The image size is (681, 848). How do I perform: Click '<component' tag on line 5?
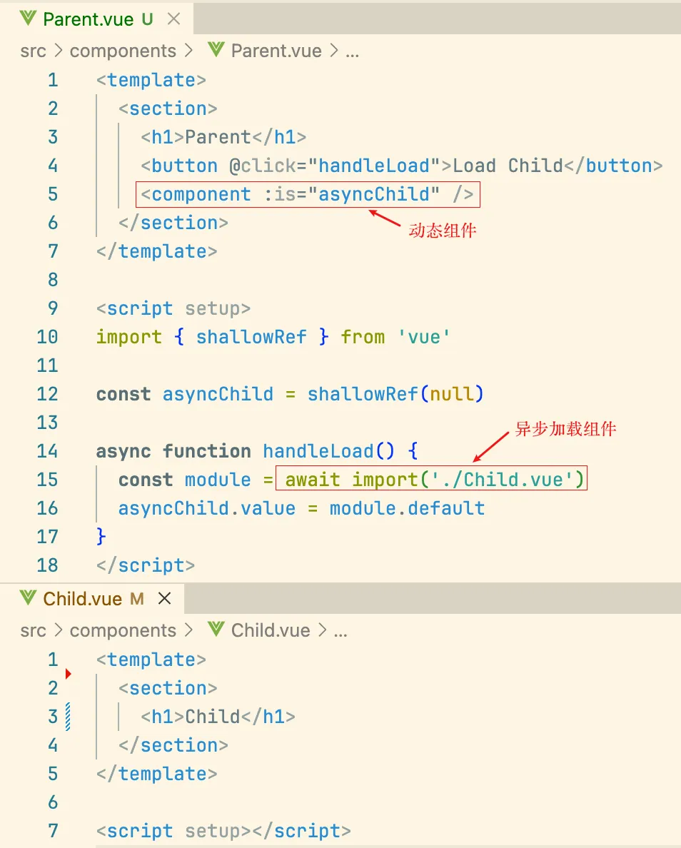pos(196,194)
